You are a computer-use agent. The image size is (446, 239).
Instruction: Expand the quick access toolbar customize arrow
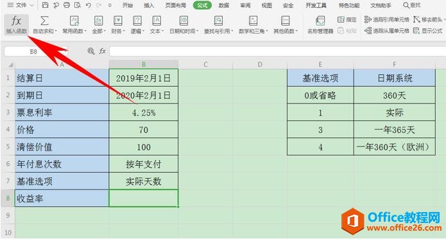(x=110, y=5)
